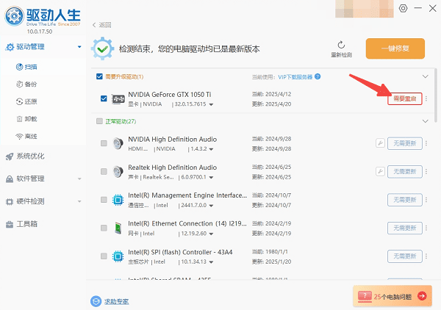The height and width of the screenshot is (310, 441).
Task: Check the Realtek High Definition Audio checkbox
Action: click(x=104, y=171)
